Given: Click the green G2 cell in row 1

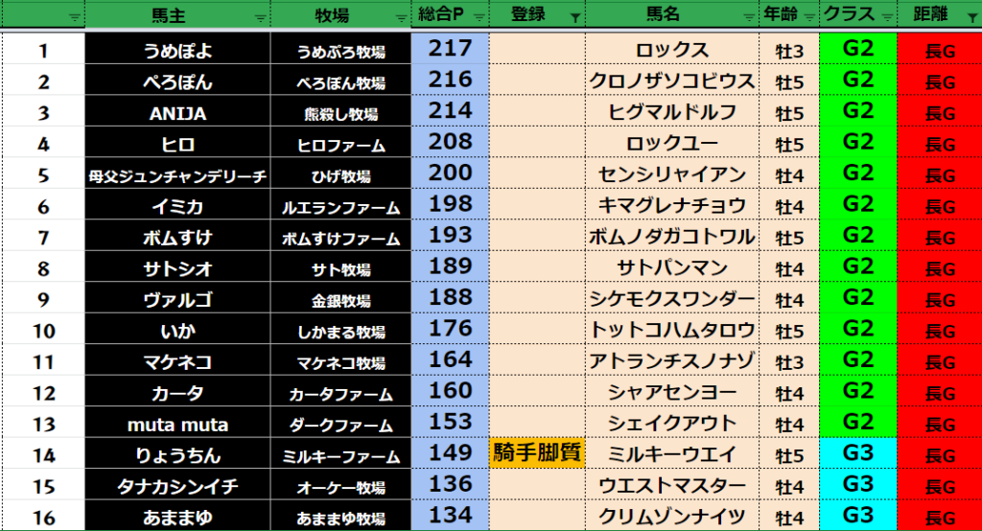Looking at the screenshot, I should 858,49.
